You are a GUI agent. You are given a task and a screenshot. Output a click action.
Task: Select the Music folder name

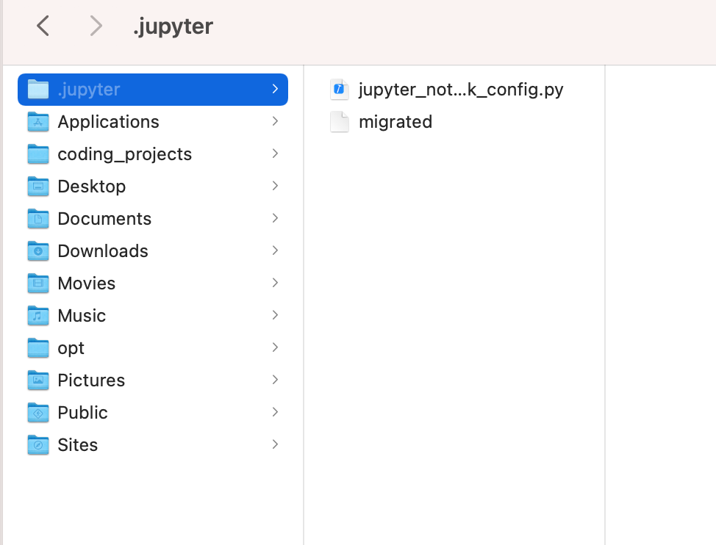coord(82,316)
